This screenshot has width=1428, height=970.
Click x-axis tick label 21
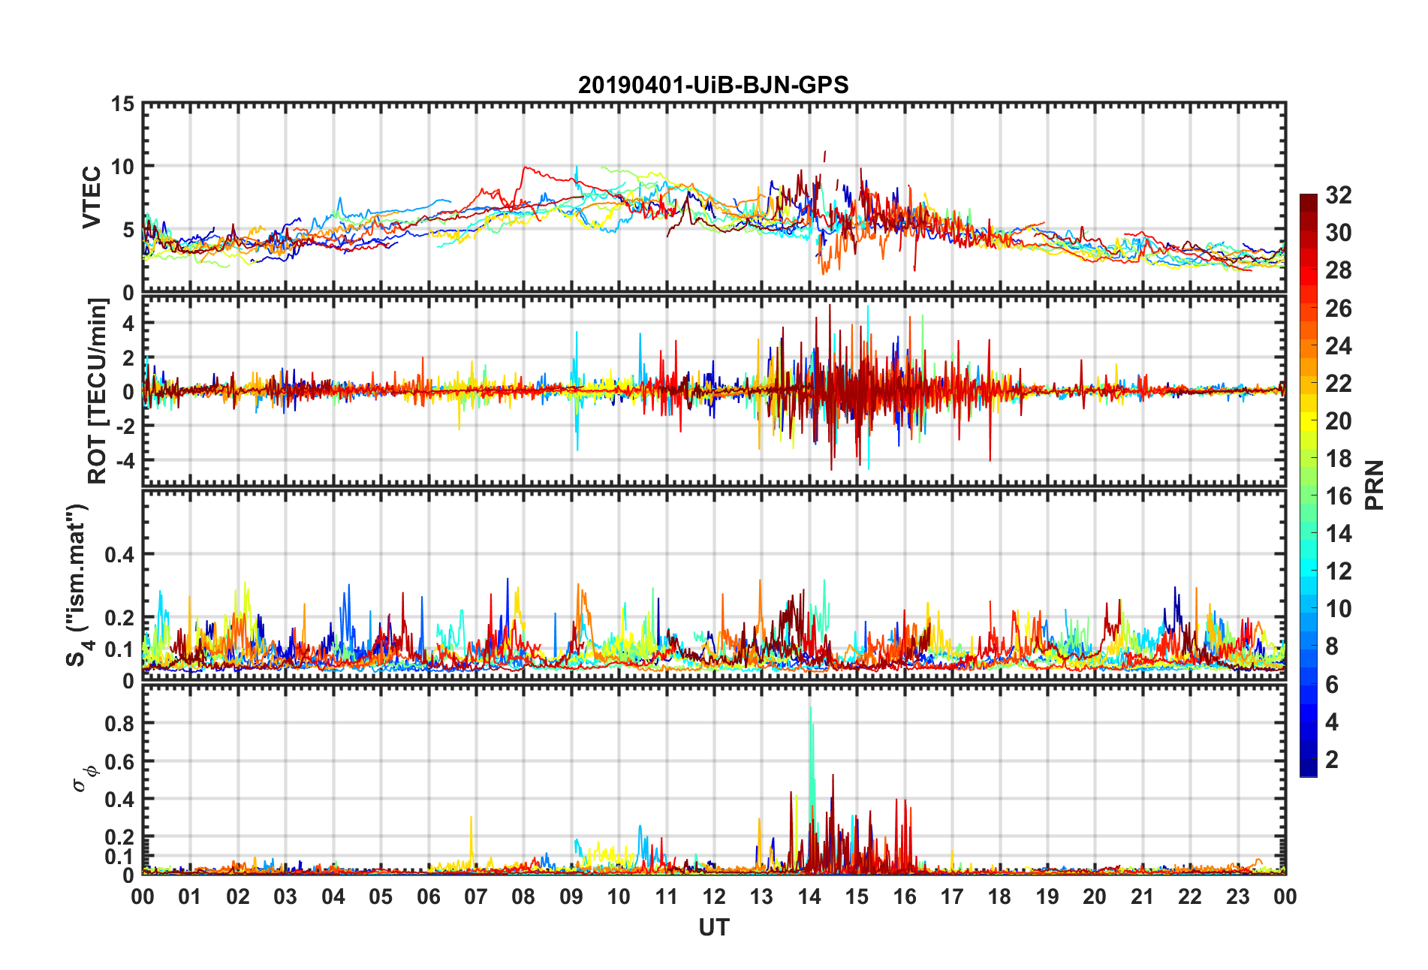click(1142, 896)
